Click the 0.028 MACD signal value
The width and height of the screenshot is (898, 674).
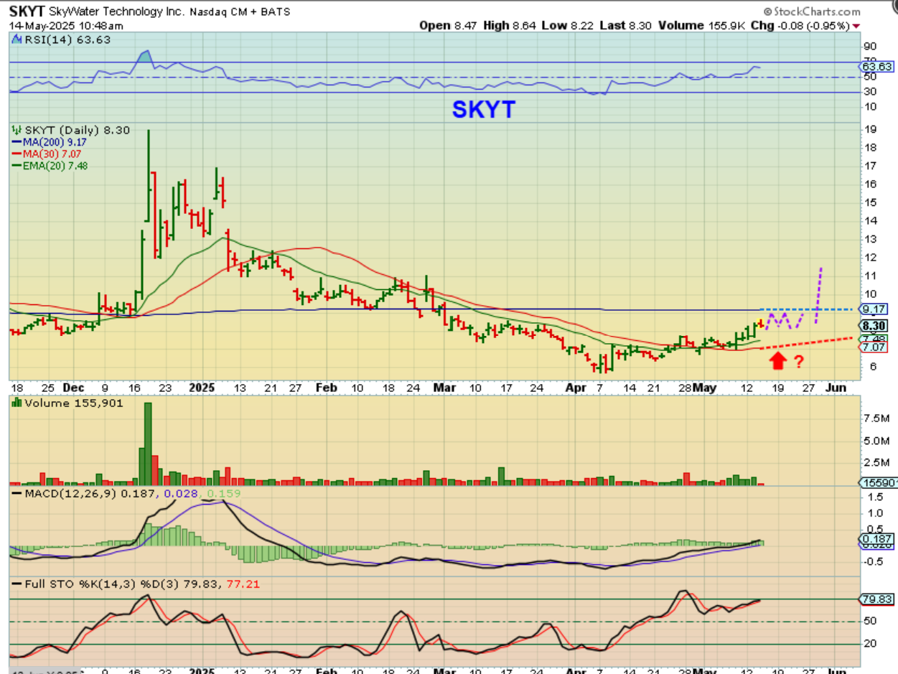tap(179, 494)
